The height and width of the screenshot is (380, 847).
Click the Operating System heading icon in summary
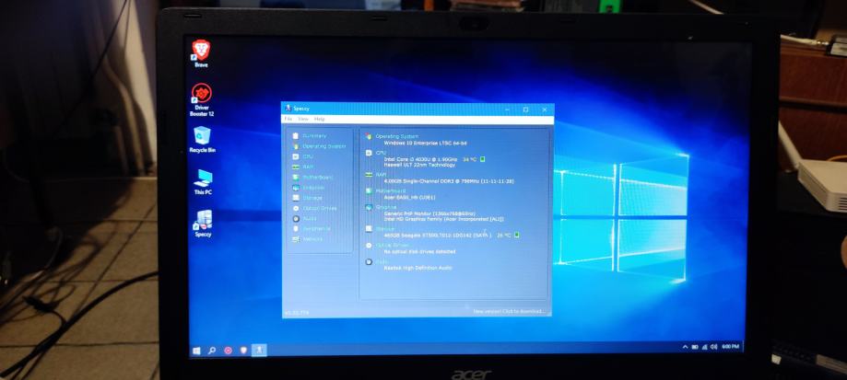click(x=369, y=136)
